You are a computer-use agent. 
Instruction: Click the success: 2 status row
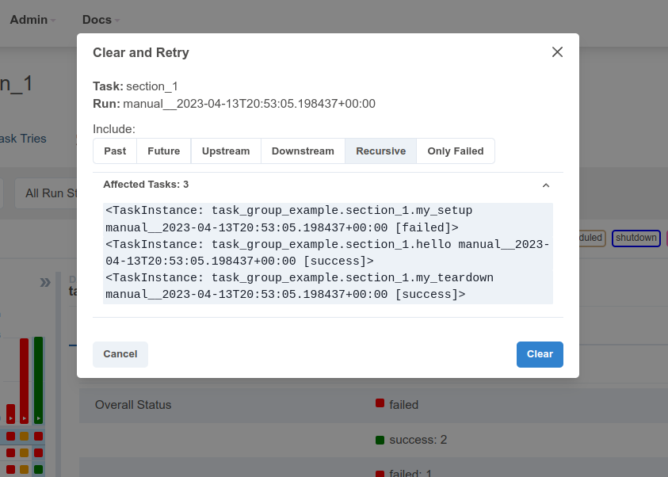tap(411, 440)
